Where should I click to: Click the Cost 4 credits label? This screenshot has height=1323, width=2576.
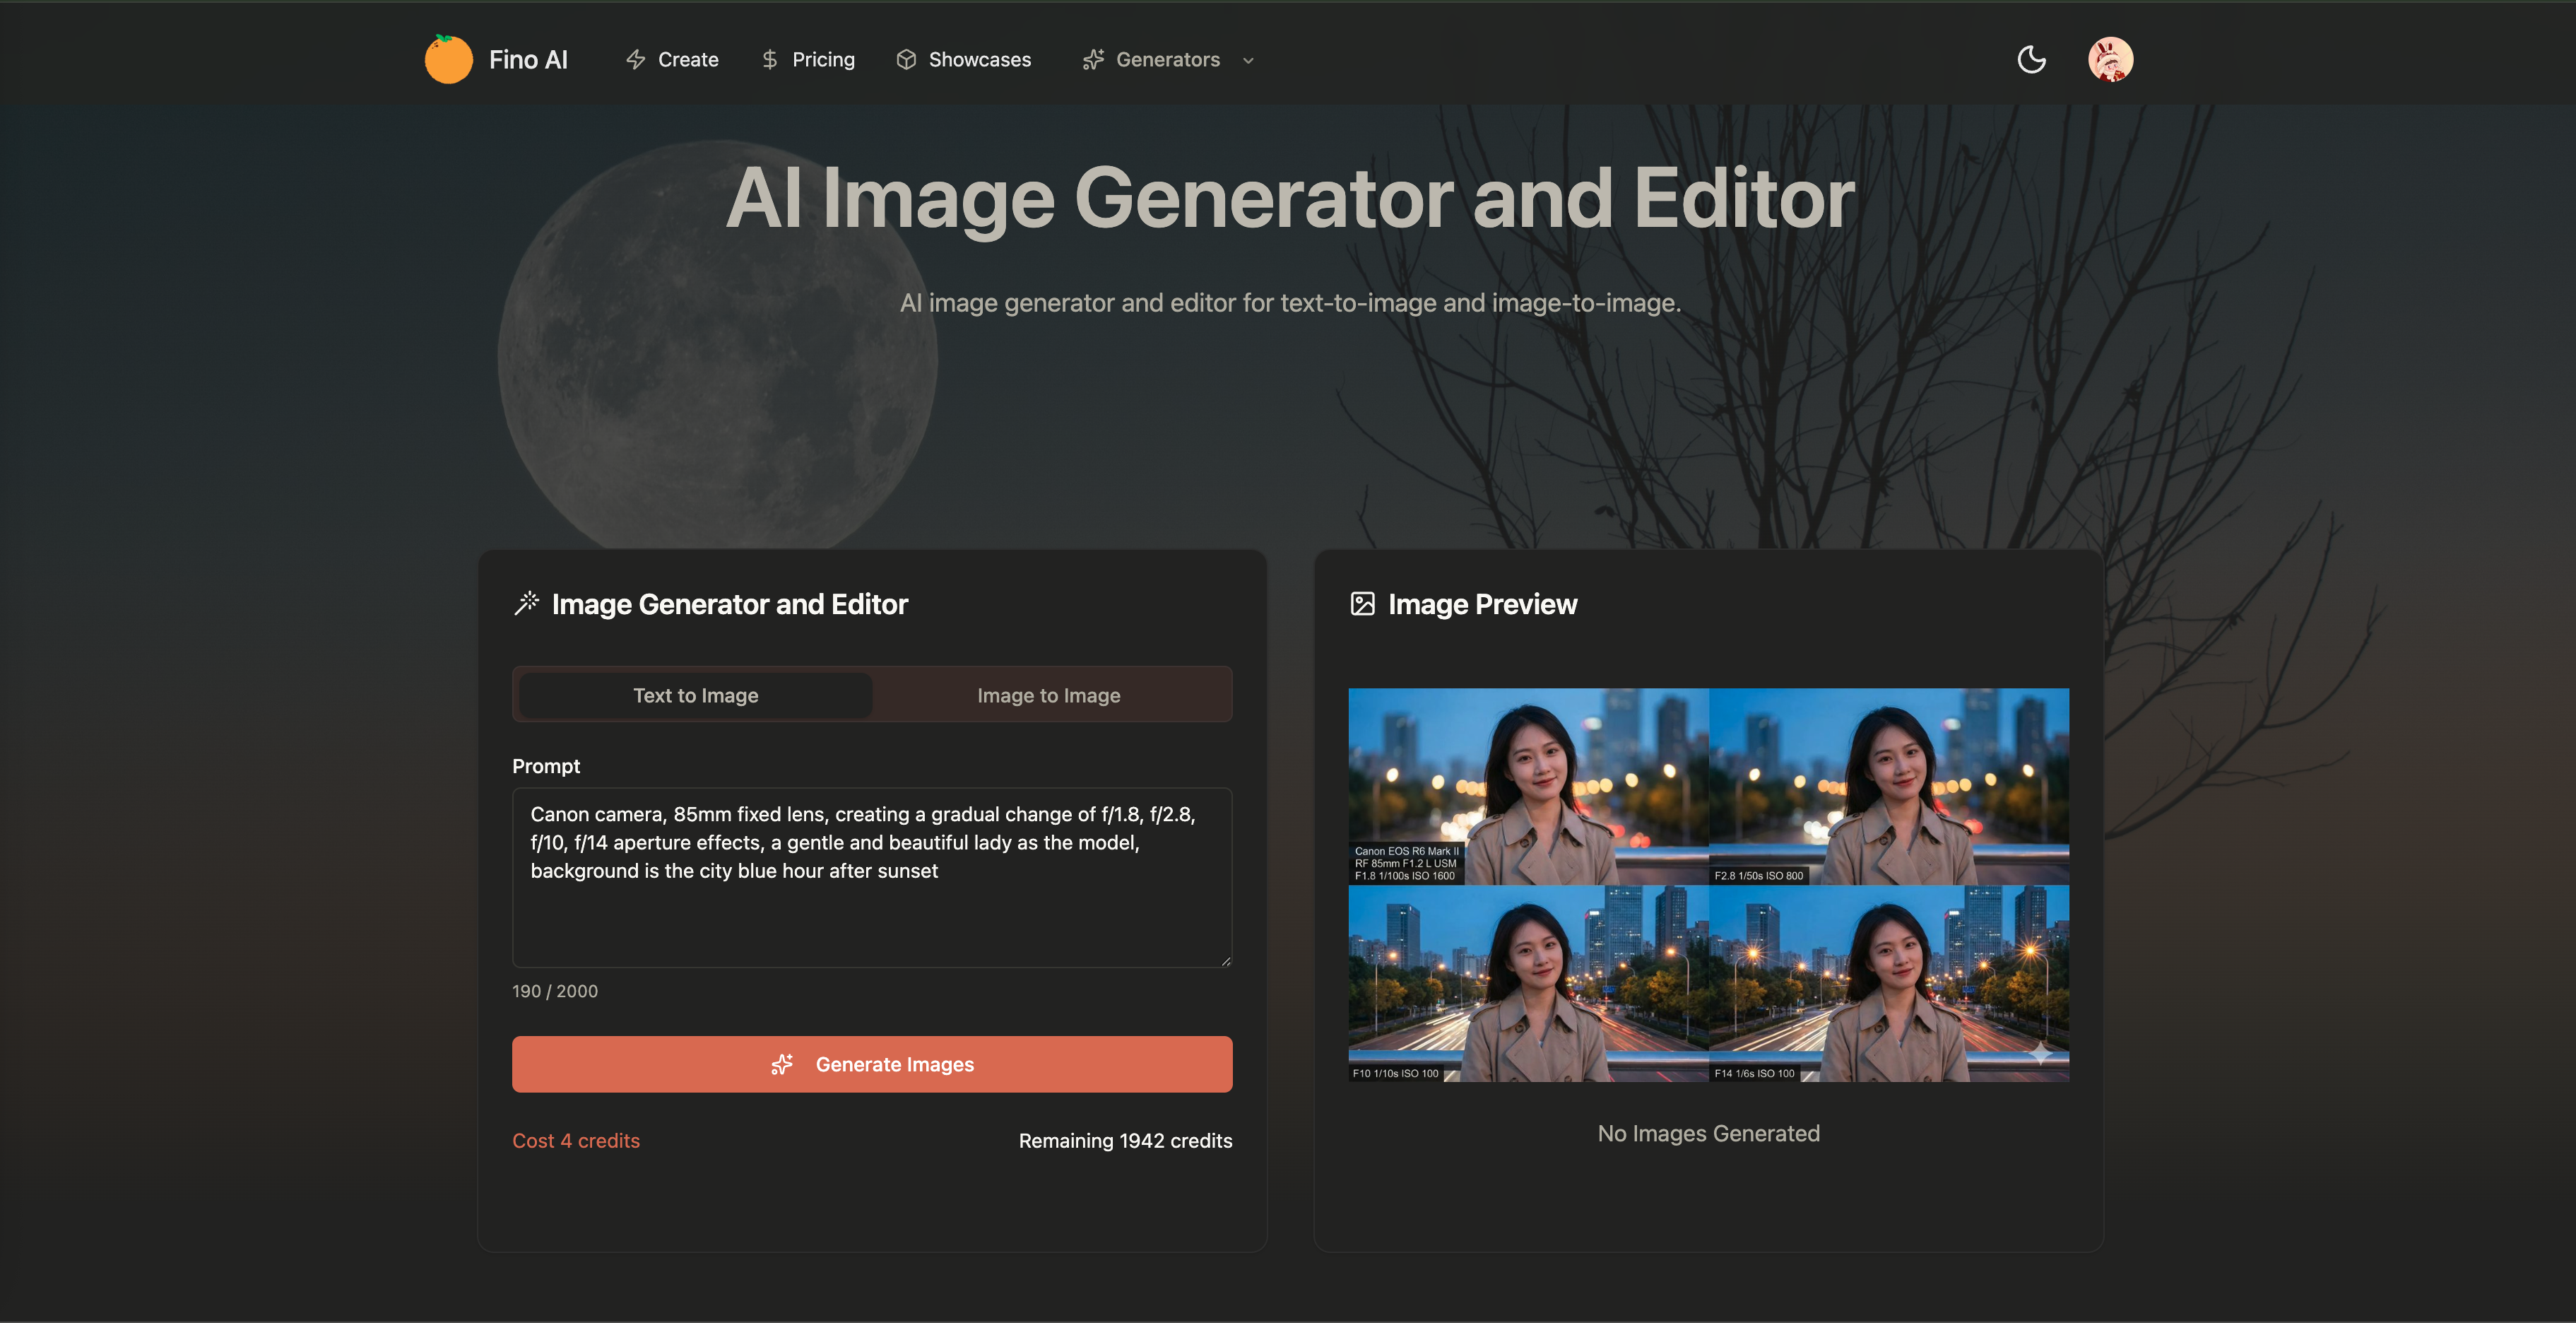tap(576, 1139)
